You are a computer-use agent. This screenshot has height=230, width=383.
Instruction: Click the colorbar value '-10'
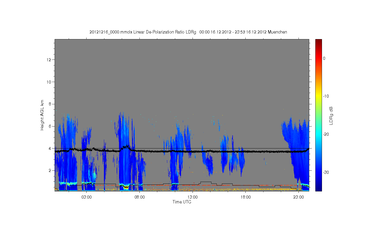point(326,96)
